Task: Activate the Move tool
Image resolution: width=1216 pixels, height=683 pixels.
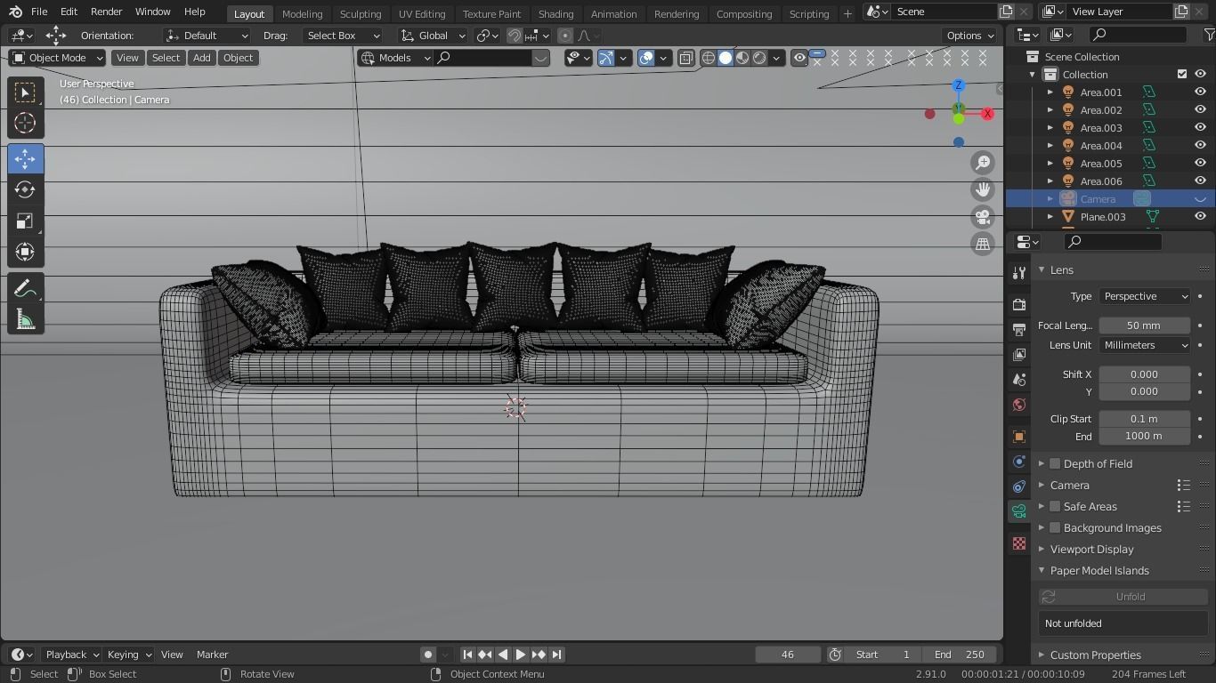Action: point(25,159)
